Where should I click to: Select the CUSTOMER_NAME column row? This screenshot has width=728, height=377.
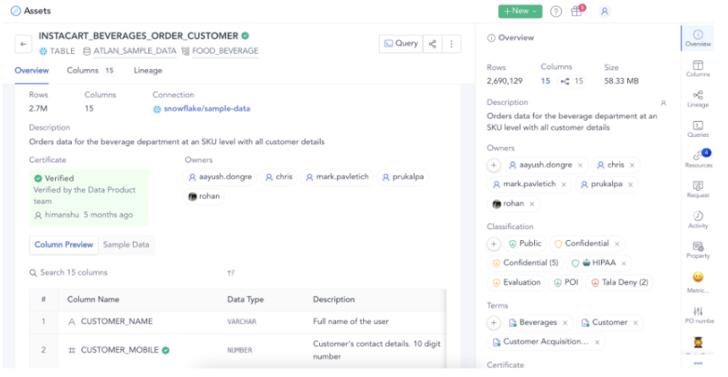[238, 322]
